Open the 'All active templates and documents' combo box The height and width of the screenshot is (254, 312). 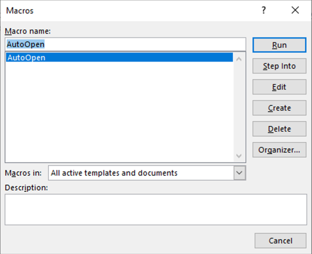[147, 173]
